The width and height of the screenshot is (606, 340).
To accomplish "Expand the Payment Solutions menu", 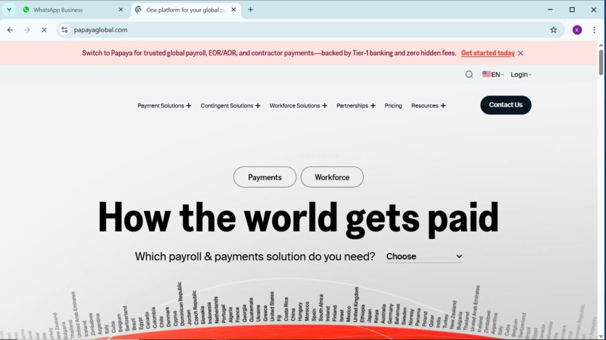I will point(165,106).
